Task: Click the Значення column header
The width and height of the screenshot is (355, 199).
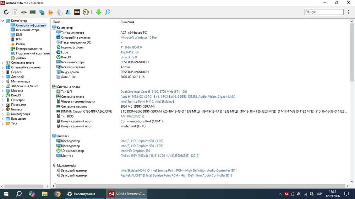Action: point(127,22)
